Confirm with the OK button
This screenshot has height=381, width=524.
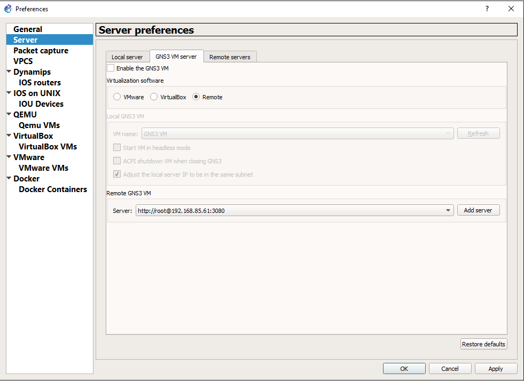click(404, 369)
